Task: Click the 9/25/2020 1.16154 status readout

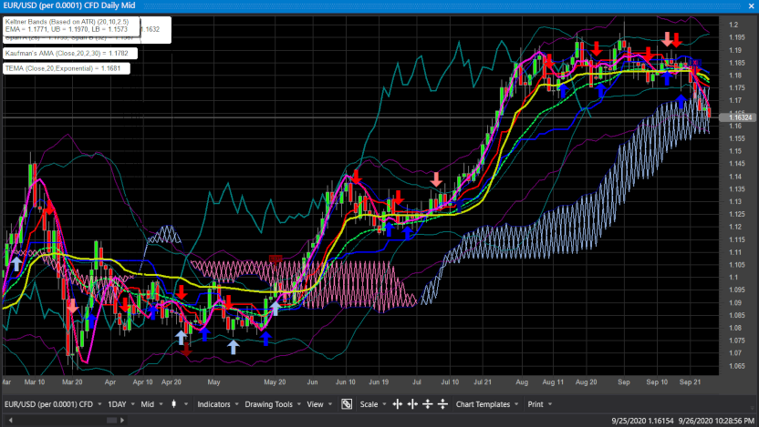Action: [642, 421]
